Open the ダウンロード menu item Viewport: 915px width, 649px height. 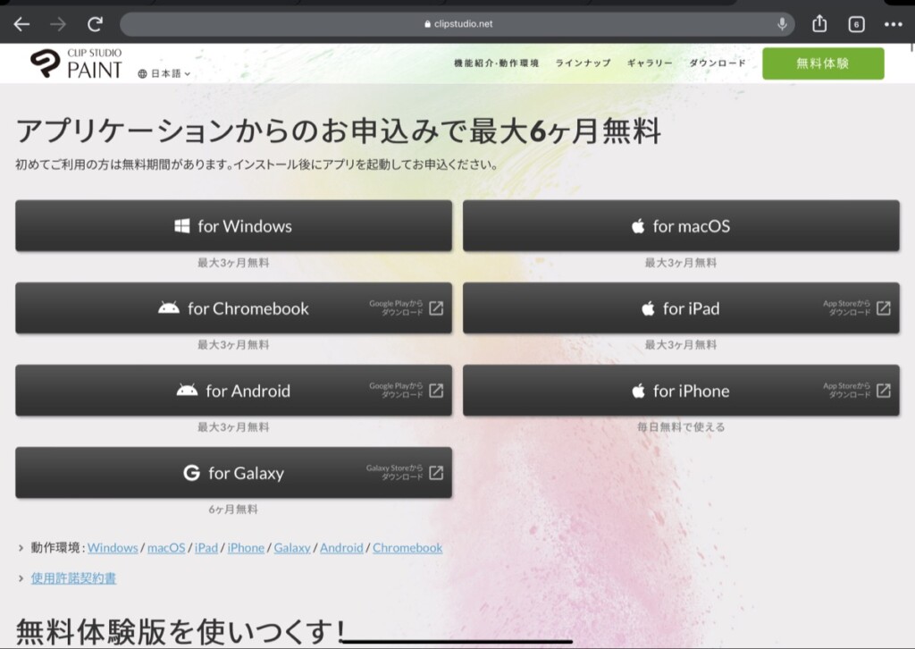718,63
